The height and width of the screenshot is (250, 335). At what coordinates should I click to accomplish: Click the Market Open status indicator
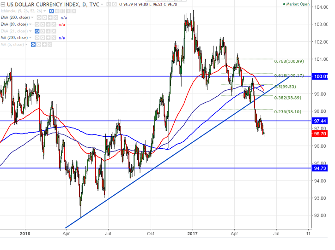coord(296,4)
